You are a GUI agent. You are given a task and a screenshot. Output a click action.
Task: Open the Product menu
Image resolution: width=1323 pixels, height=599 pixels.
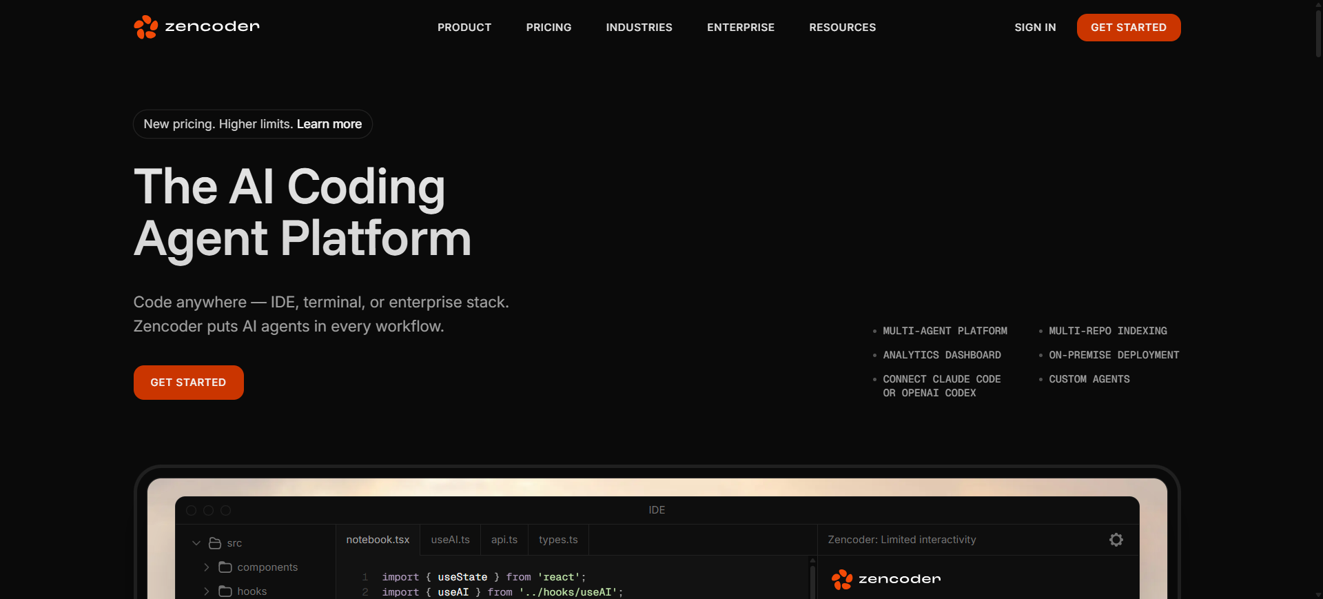click(464, 28)
